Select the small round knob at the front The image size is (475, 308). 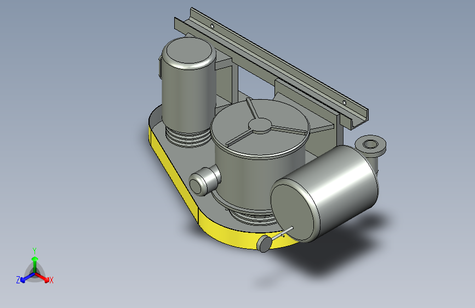click(x=265, y=244)
